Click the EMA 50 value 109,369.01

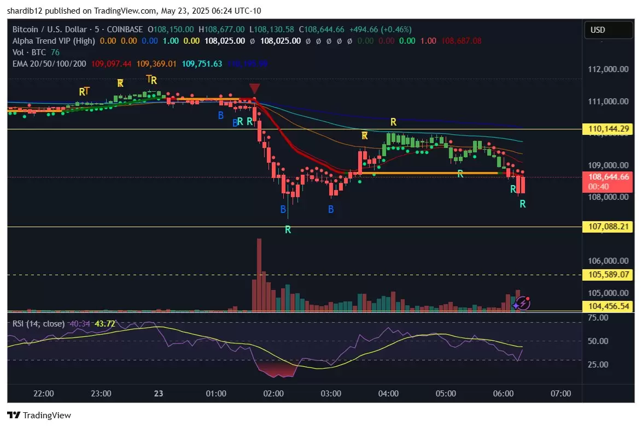[x=156, y=64]
